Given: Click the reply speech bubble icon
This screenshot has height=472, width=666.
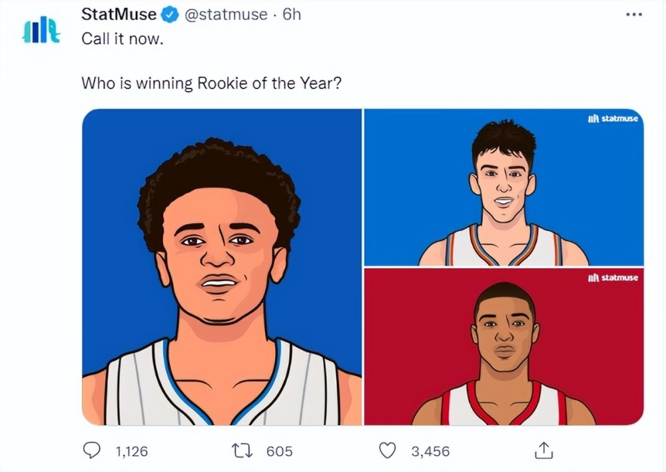Looking at the screenshot, I should coord(91,451).
